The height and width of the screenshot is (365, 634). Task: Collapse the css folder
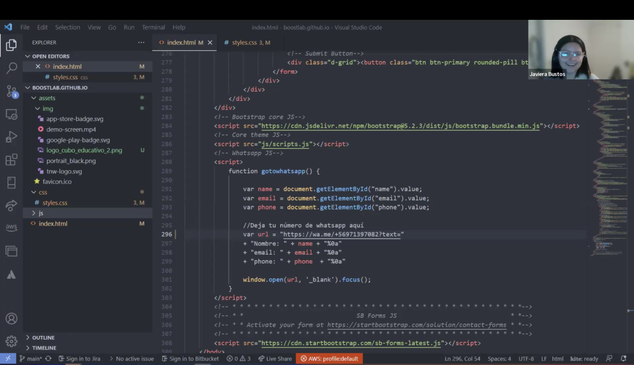click(87, 192)
